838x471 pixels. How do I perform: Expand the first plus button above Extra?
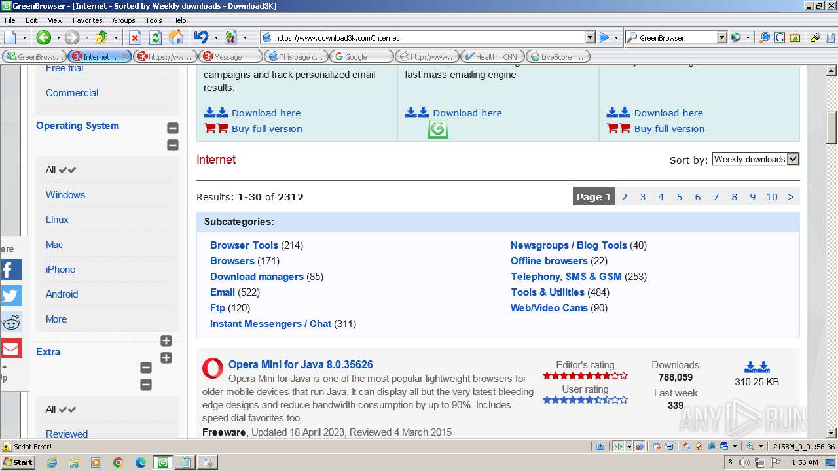pyautogui.click(x=166, y=341)
